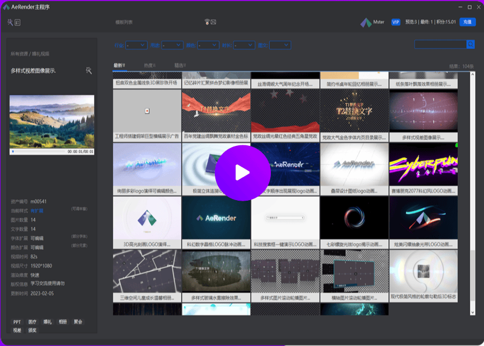The width and height of the screenshot is (484, 346).
Task: Click the tools icon in top-left toolbar
Action: pyautogui.click(x=10, y=22)
